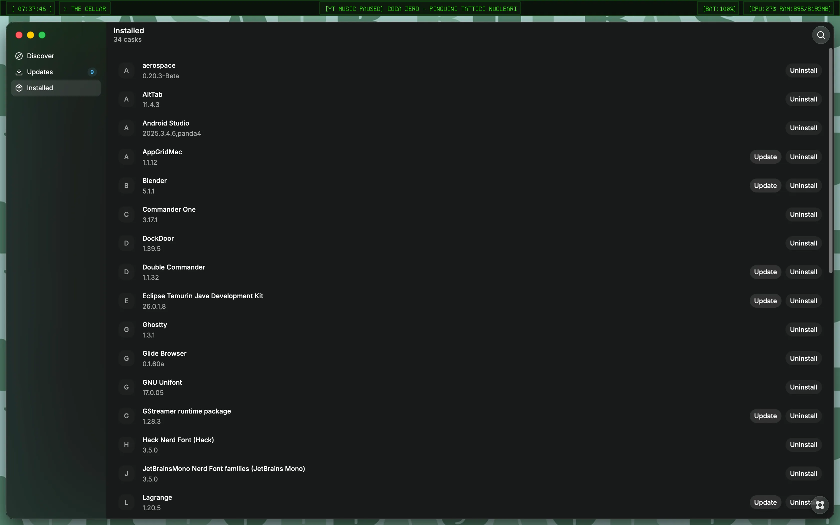Click the Commander One letter C avatar
This screenshot has width=840, height=525.
coord(126,214)
